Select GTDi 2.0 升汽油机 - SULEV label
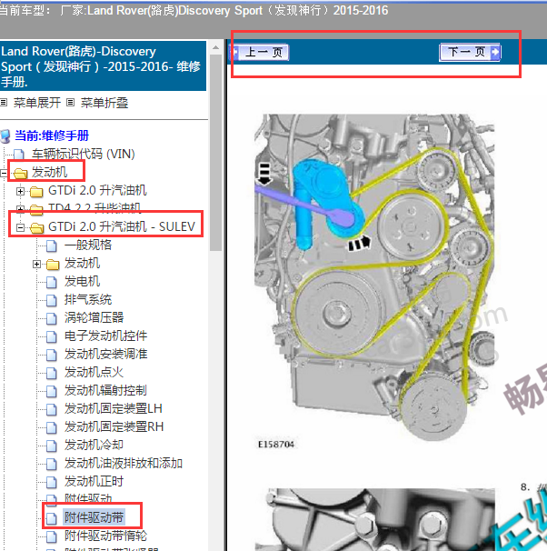The image size is (547, 551). pyautogui.click(x=122, y=226)
